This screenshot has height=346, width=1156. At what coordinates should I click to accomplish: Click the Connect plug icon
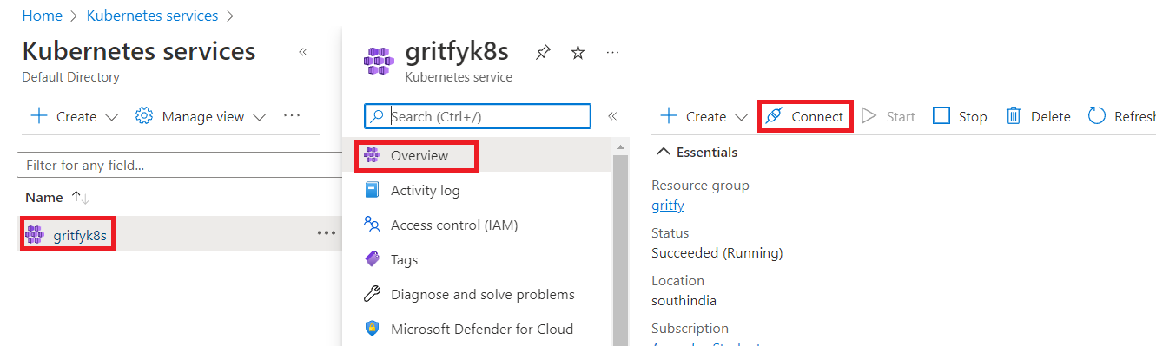(774, 116)
